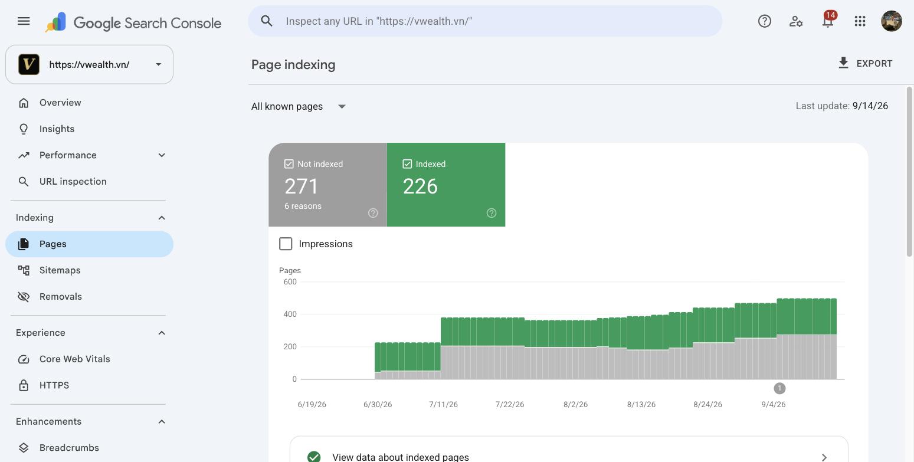Open the Removals page
Viewport: 914px width, 462px height.
click(90, 297)
